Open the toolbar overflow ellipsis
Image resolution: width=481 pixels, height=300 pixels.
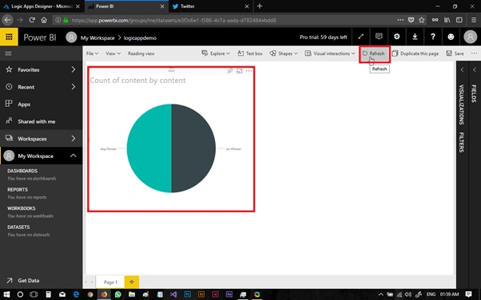474,53
